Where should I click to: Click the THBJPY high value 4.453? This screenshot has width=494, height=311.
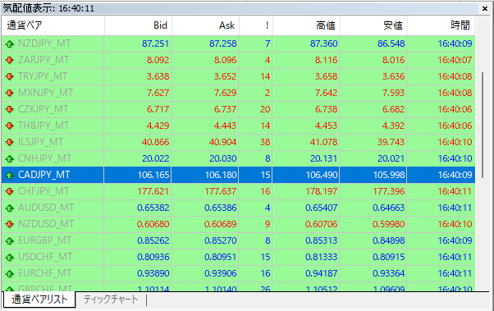[326, 126]
